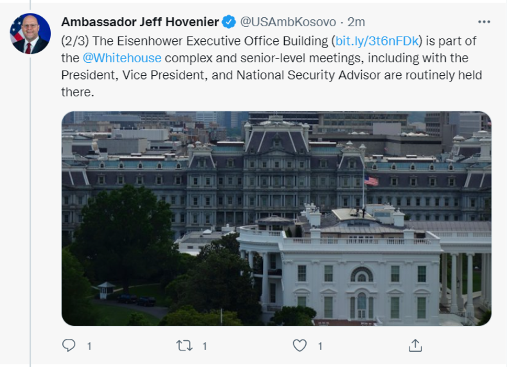This screenshot has height=367, width=513.
Task: Click the vertical thread connector line
Action: tap(30, 209)
